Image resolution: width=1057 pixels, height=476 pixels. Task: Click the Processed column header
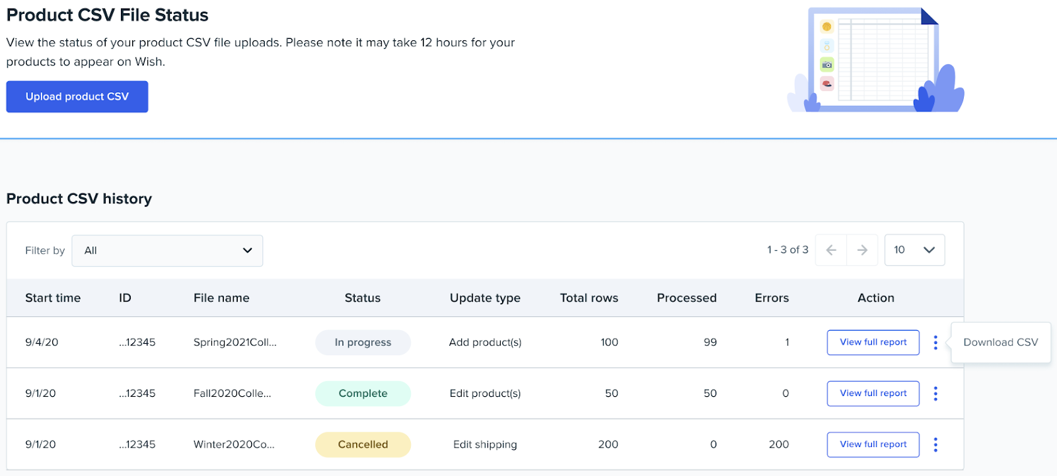point(686,298)
